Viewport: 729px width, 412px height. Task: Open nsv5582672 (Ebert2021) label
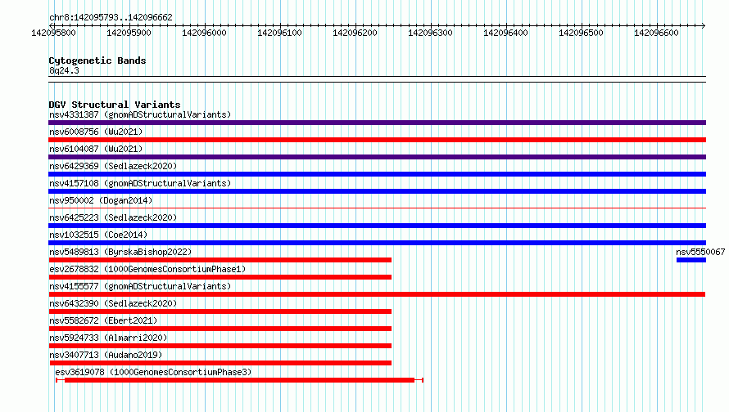point(103,320)
